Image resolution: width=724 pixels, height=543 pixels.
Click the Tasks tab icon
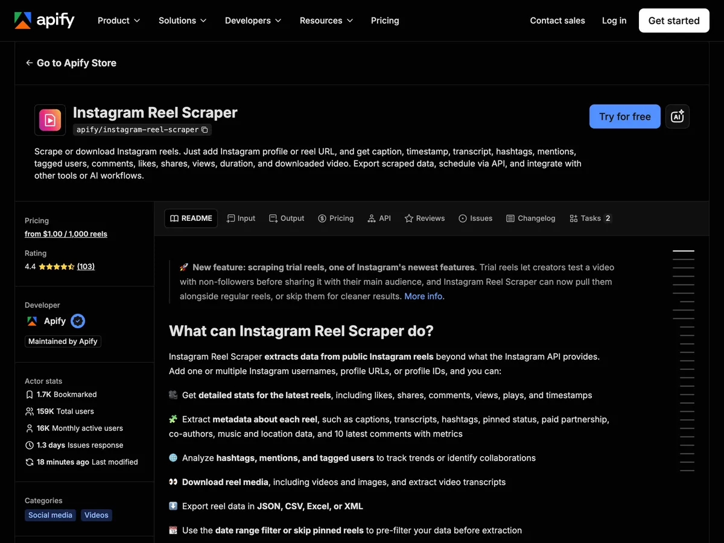coord(574,218)
